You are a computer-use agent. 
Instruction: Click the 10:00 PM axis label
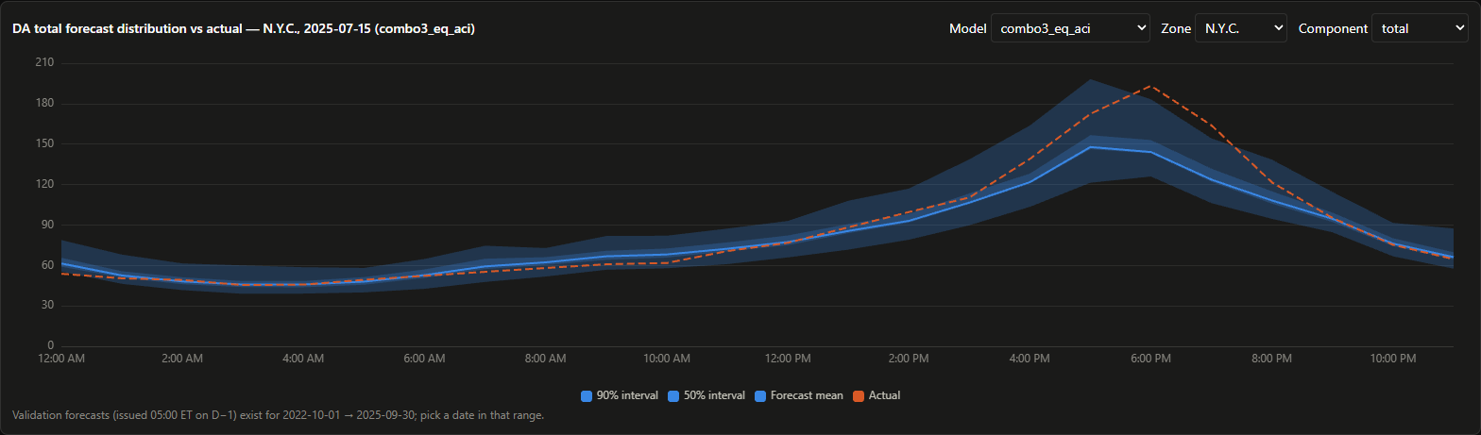coord(1393,360)
